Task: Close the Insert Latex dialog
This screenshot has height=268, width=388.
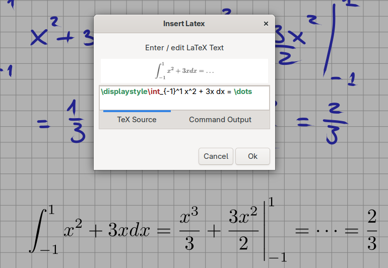Action: (x=266, y=24)
